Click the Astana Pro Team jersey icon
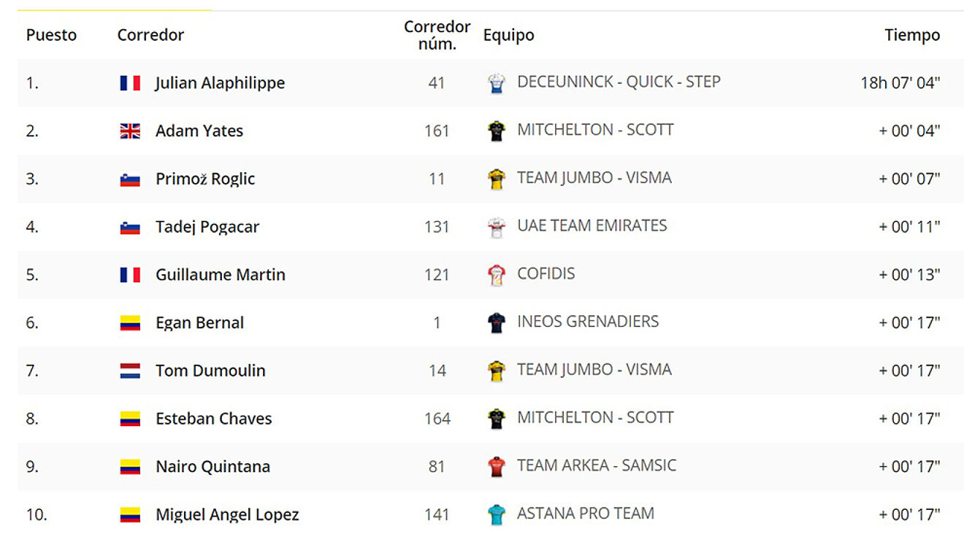 click(x=497, y=514)
